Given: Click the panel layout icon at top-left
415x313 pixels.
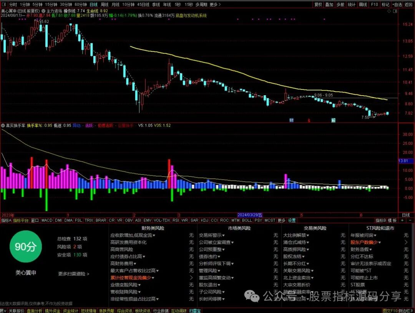Looking at the screenshot, I should click(5, 5).
